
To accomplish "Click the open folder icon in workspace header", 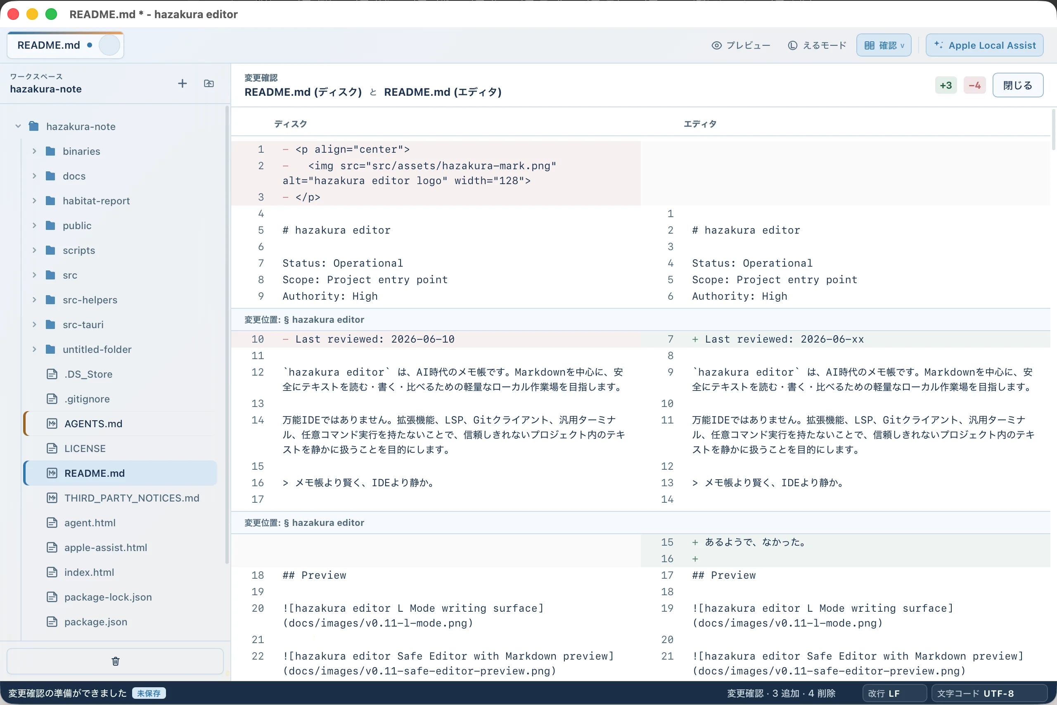I will (209, 84).
